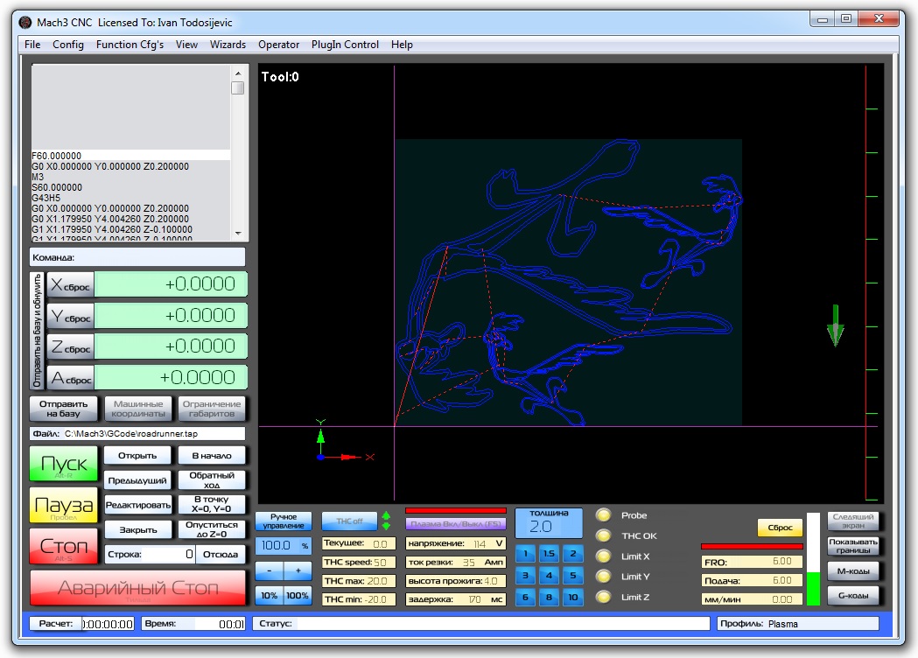Set jog rate to 100% preset
Viewport: 918px width, 658px height.
coord(298,596)
